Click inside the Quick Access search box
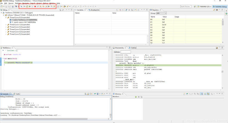 coord(186,6)
